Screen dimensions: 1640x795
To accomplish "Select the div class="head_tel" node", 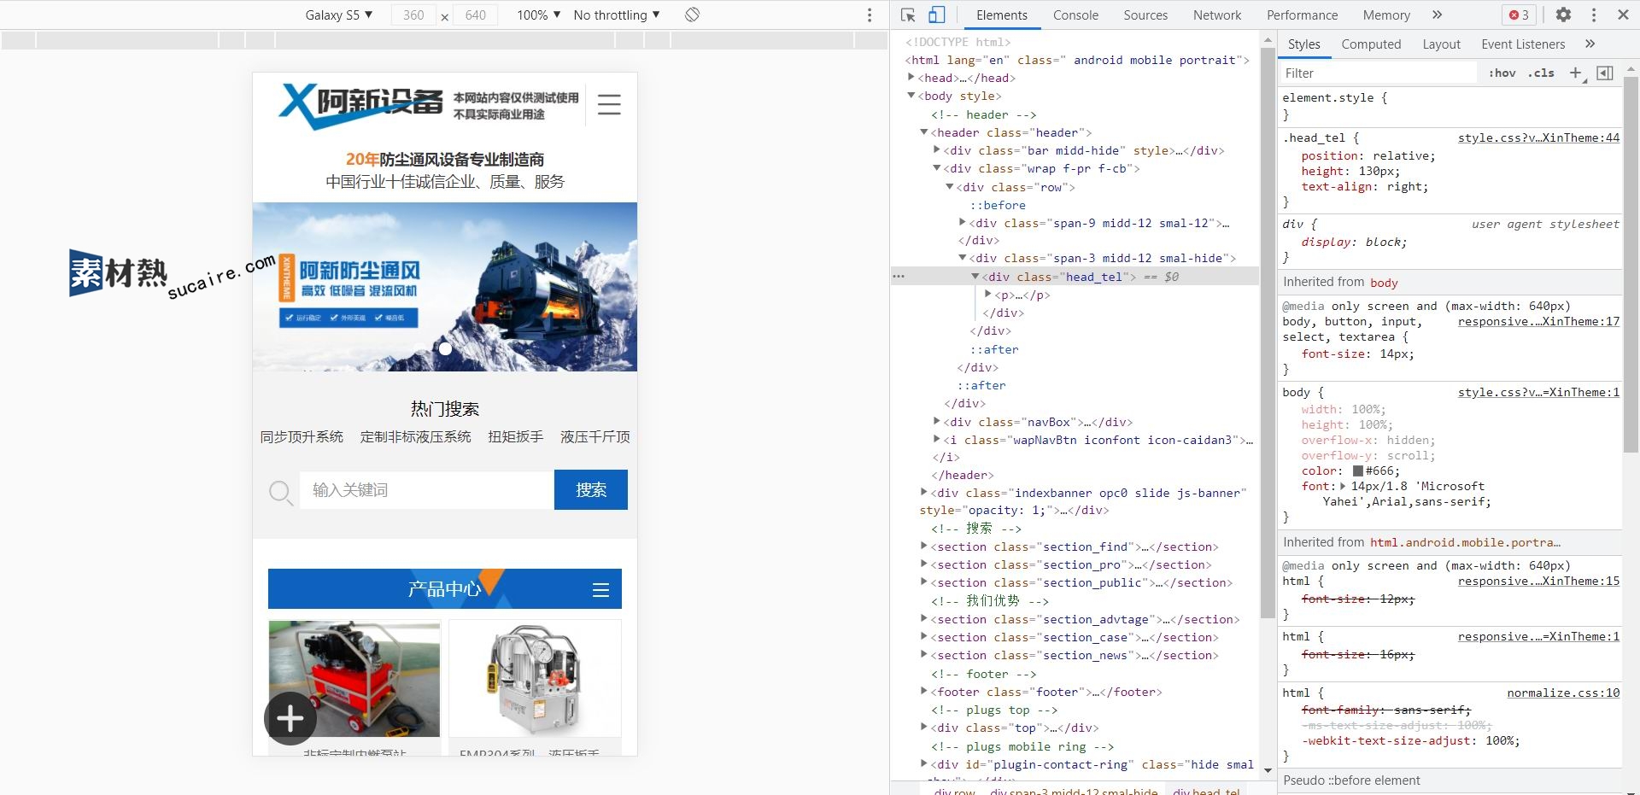I will coord(1076,277).
